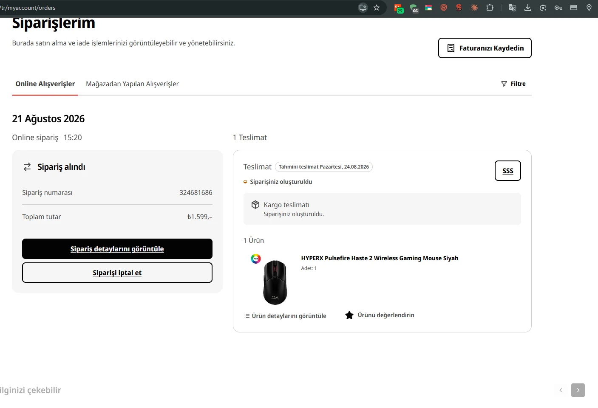The image size is (598, 408).
Task: Click the invoice icon on Faturanızı Kaydedin
Action: pyautogui.click(x=451, y=48)
